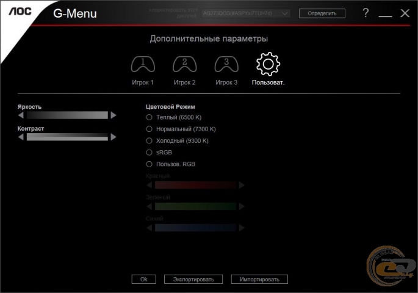Click the Определить button
418x293 pixels.
tap(322, 13)
